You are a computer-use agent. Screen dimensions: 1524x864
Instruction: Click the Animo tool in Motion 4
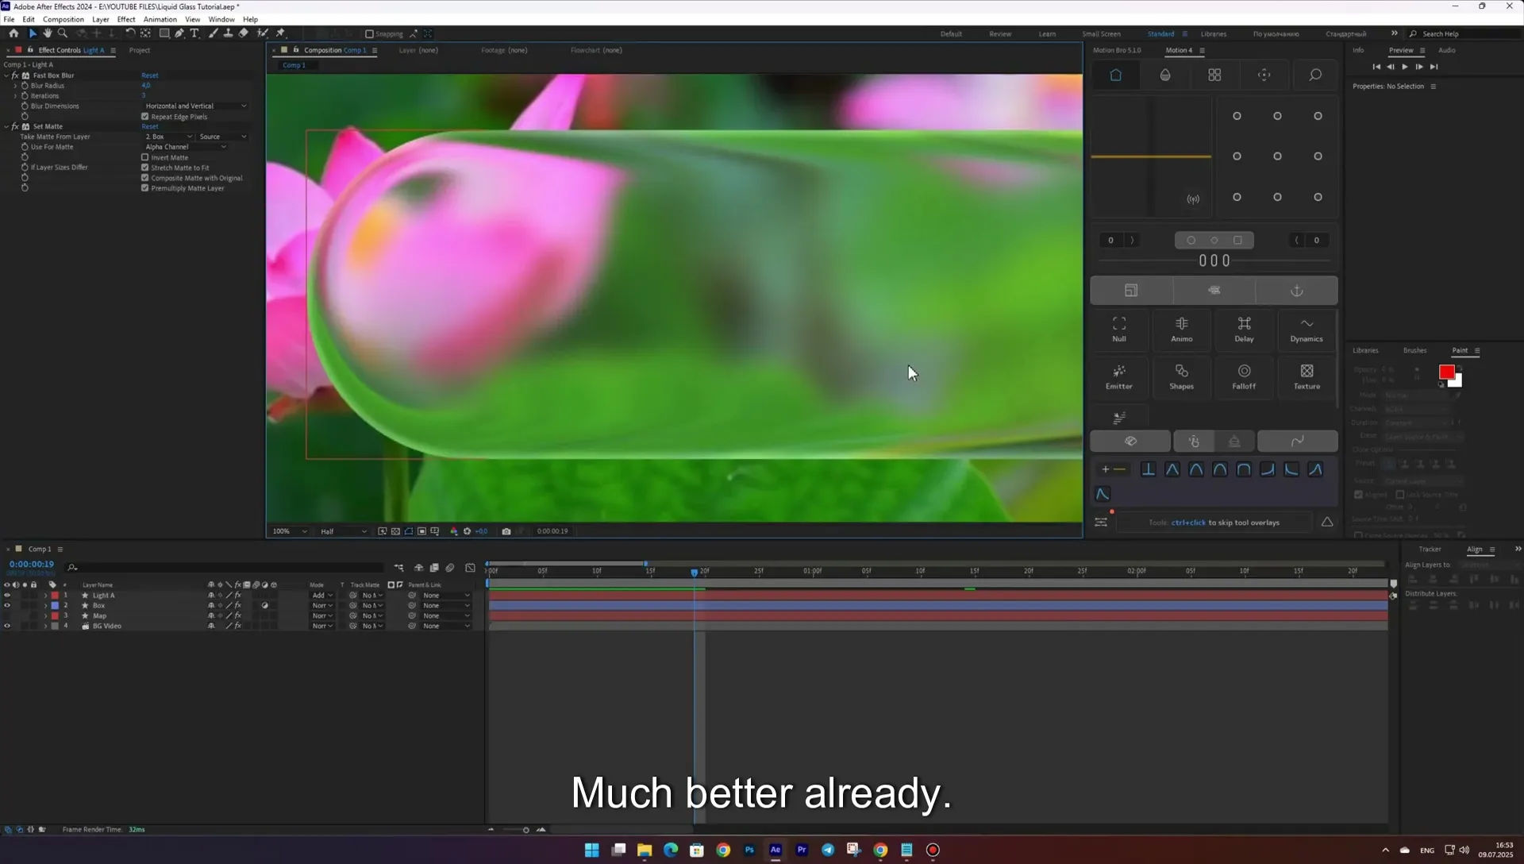(x=1182, y=329)
